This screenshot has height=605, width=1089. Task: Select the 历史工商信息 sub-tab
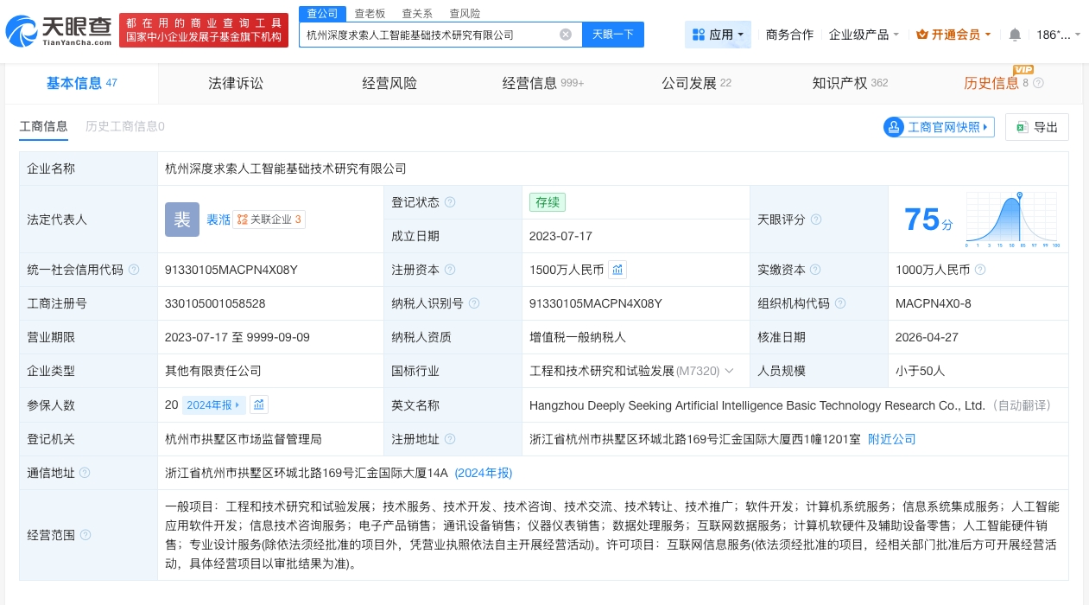(x=124, y=126)
